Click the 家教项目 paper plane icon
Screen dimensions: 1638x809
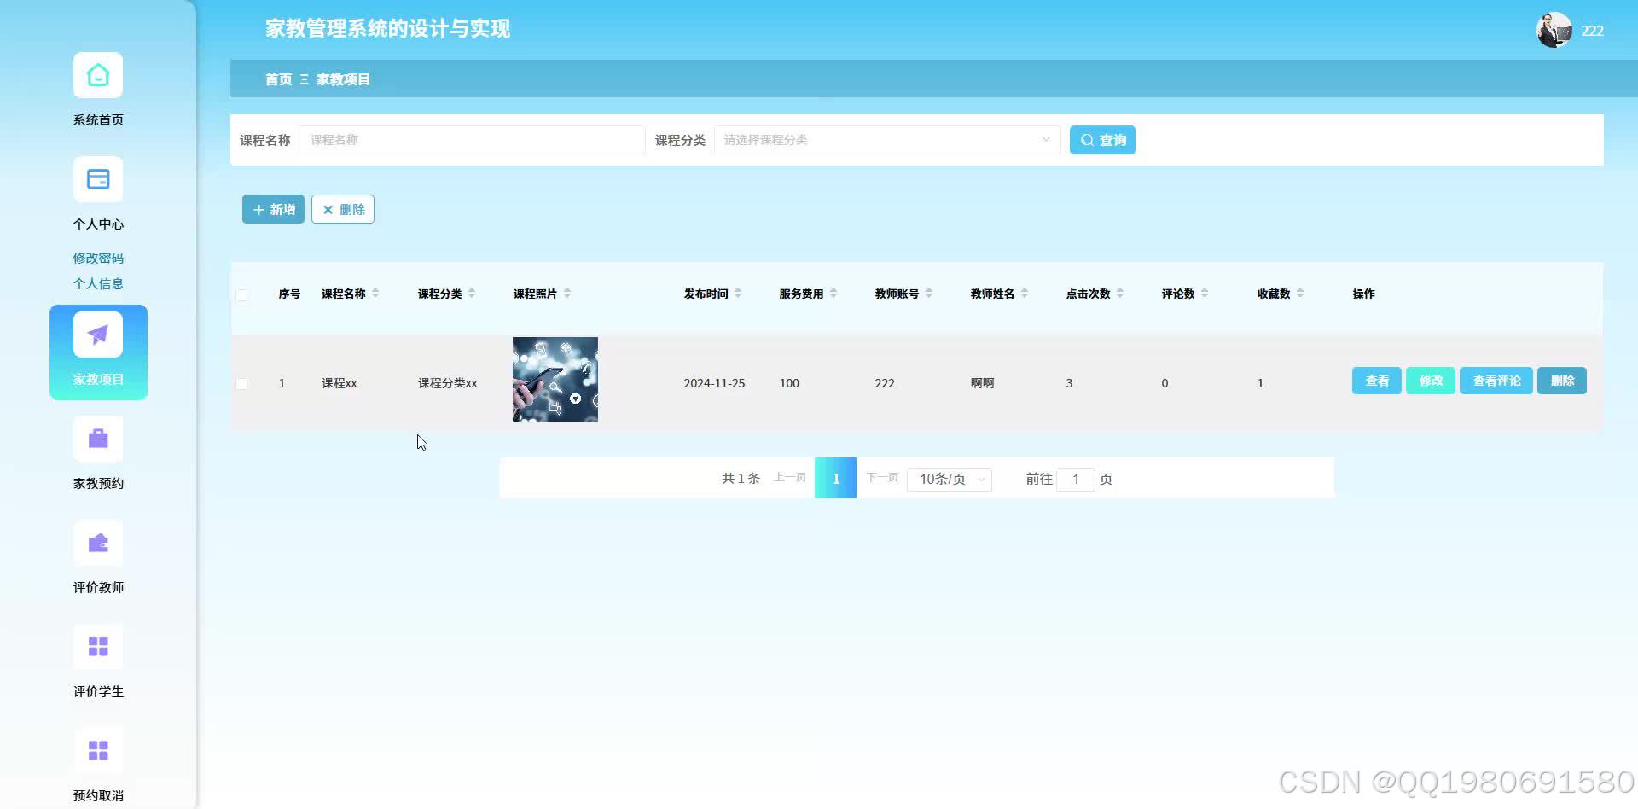tap(97, 334)
